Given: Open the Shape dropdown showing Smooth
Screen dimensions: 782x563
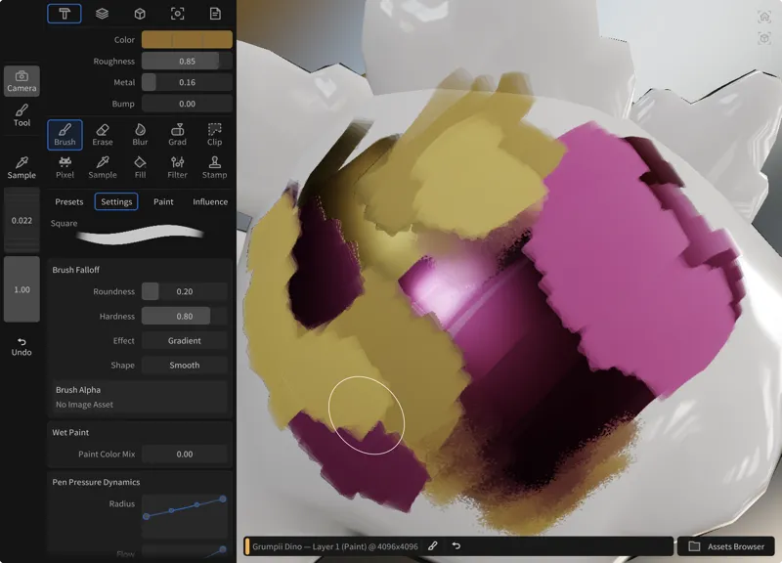Looking at the screenshot, I should coord(184,366).
